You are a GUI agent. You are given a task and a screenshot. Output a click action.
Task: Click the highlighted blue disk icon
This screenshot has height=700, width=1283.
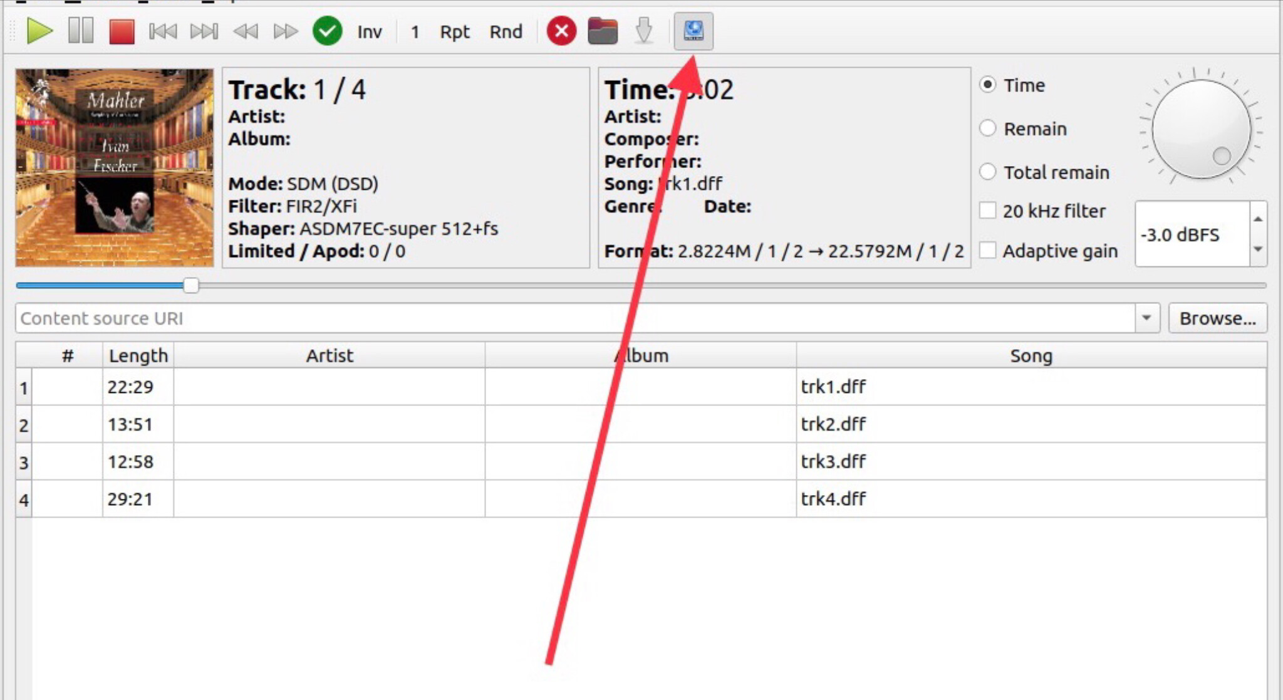[693, 31]
